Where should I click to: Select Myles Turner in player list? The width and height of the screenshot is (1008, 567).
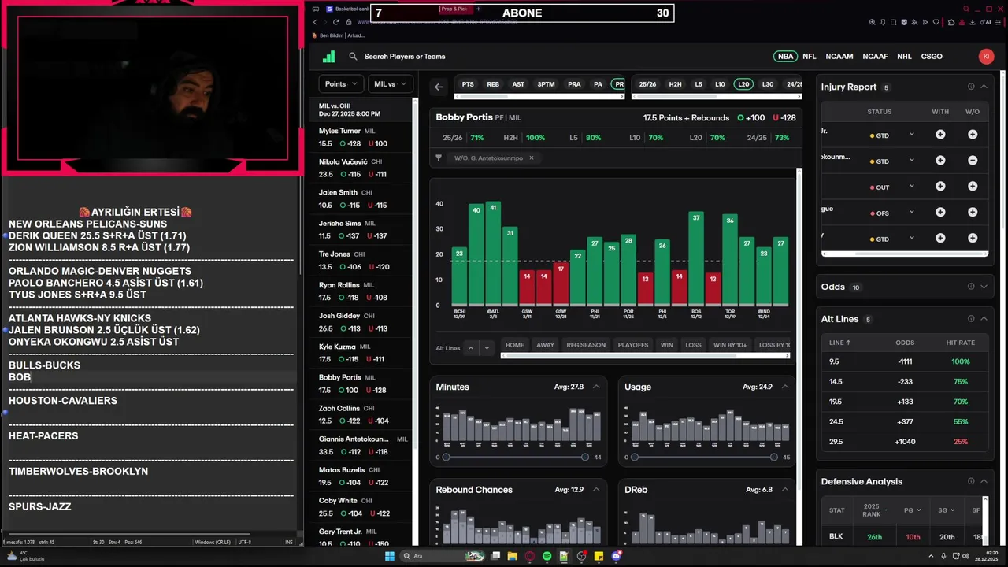pos(361,137)
